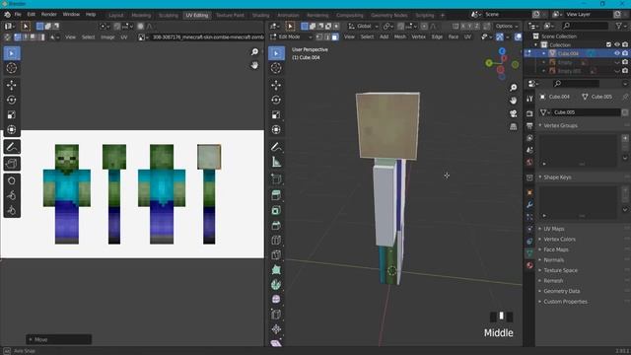Switch to Texture Paint workspace tab
This screenshot has height=355, width=631.
point(230,16)
